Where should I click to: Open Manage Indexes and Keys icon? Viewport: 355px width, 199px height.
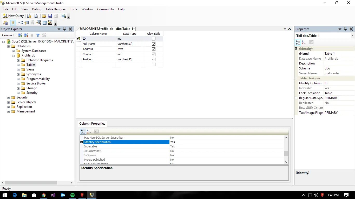pyautogui.click(x=27, y=23)
